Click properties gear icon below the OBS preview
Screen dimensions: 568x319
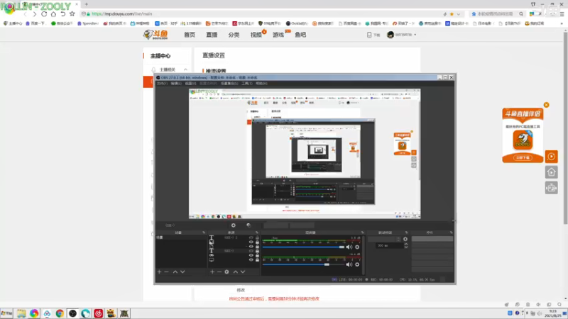tap(234, 225)
